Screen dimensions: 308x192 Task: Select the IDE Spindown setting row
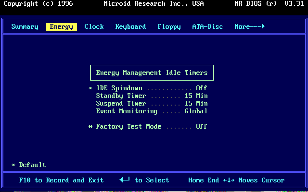(148, 88)
